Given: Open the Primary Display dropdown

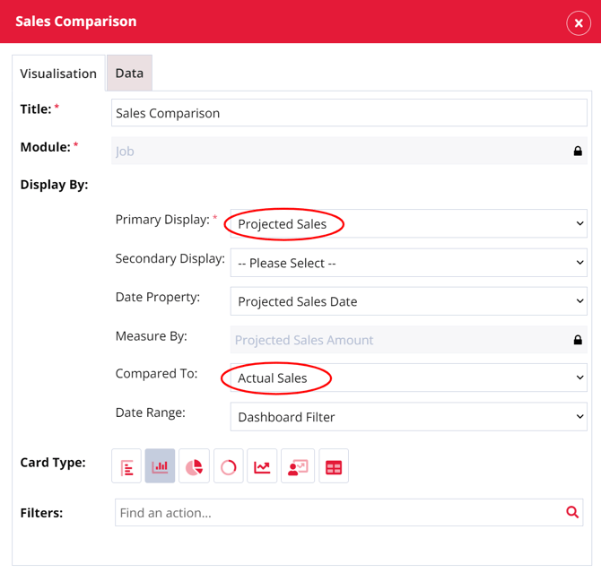Looking at the screenshot, I should pyautogui.click(x=408, y=223).
